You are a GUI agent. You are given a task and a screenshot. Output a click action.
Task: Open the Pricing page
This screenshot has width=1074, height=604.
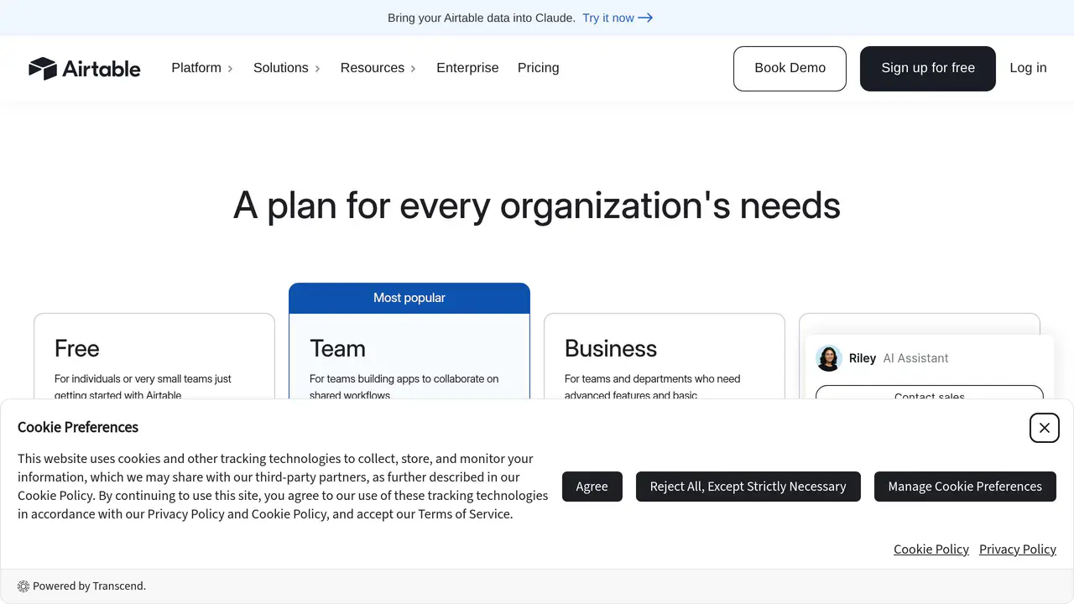539,68
